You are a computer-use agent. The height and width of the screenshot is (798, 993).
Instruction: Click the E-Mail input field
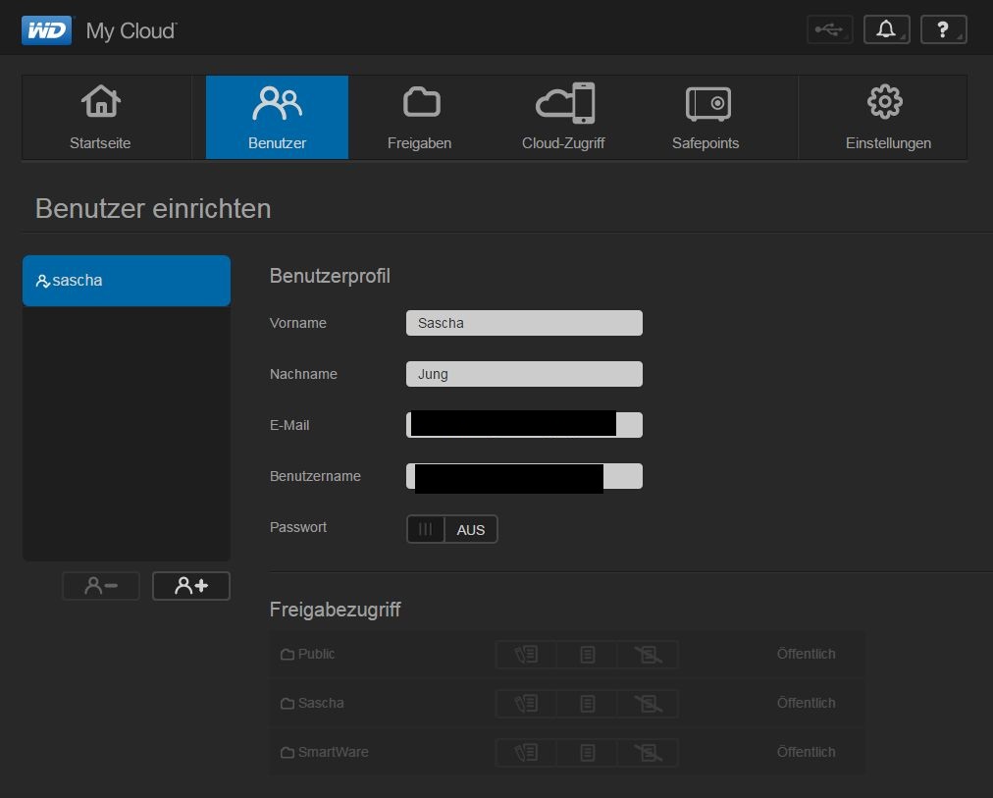[x=524, y=425]
